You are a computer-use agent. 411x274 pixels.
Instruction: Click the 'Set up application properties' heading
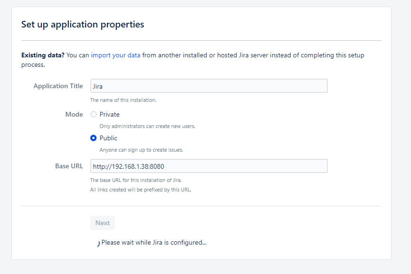[x=83, y=24]
